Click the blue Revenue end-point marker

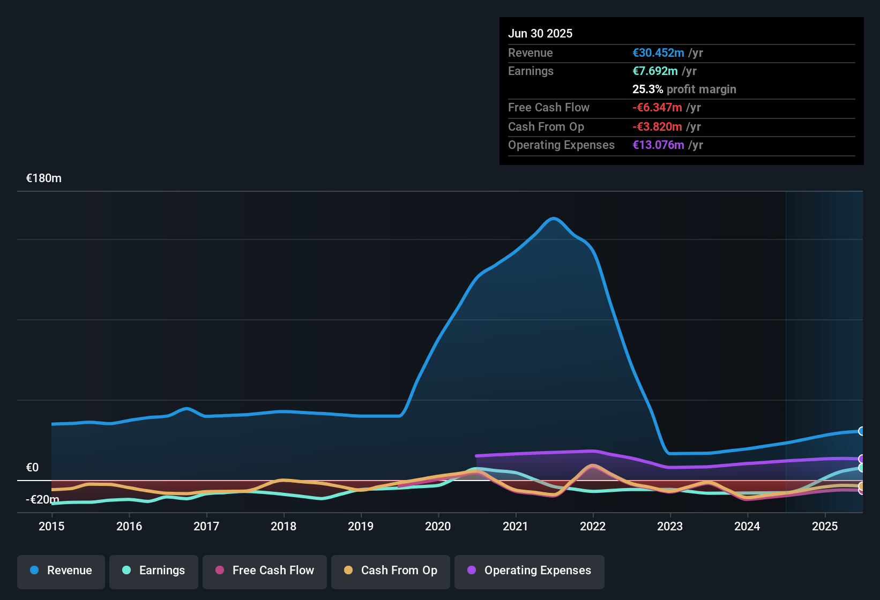click(x=861, y=431)
